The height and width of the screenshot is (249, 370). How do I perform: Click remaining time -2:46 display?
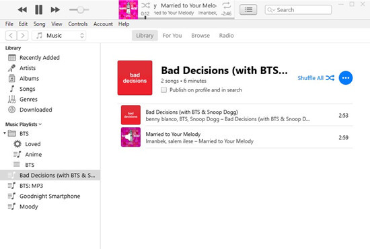(x=226, y=13)
